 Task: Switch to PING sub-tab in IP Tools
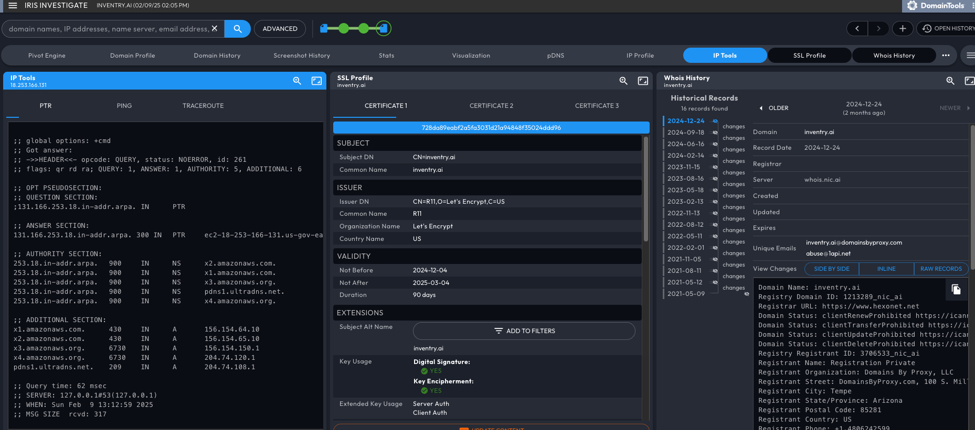(x=124, y=106)
